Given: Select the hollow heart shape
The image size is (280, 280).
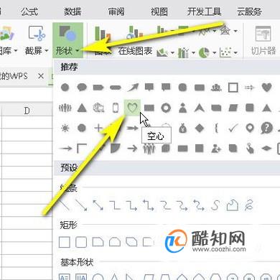Looking at the screenshot, I should click(132, 108).
